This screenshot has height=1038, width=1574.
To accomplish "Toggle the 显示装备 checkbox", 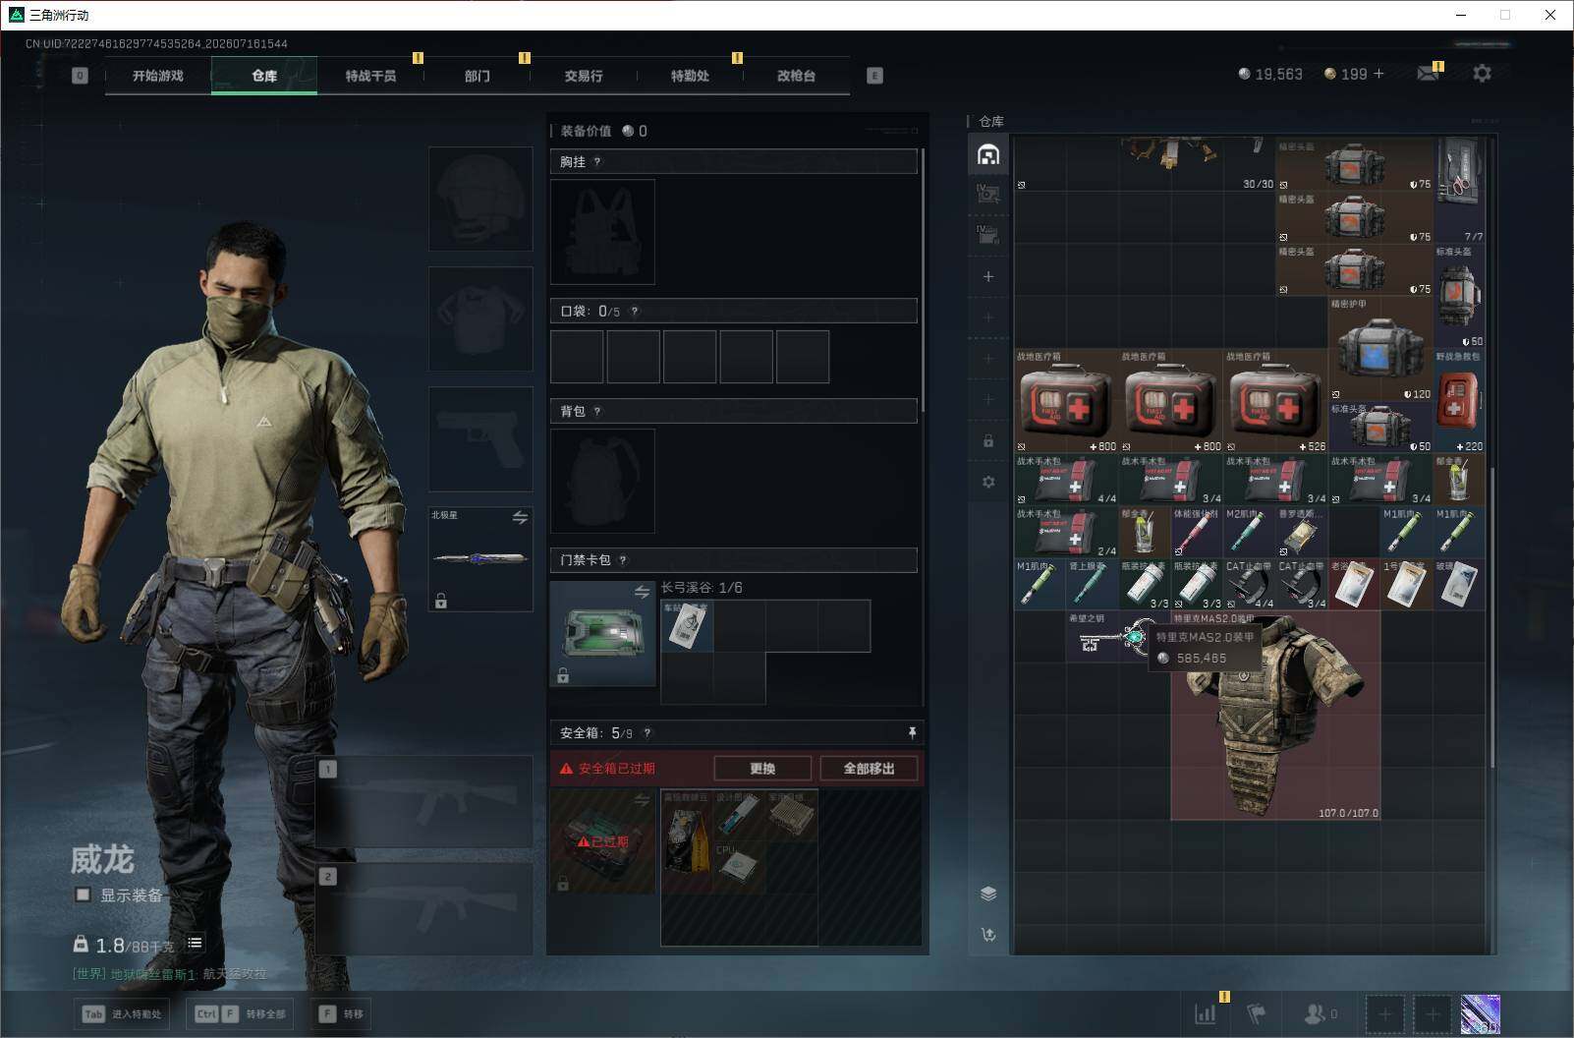I will coord(84,894).
